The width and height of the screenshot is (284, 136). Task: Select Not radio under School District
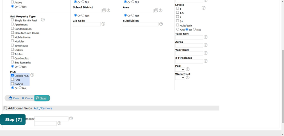[83, 15]
